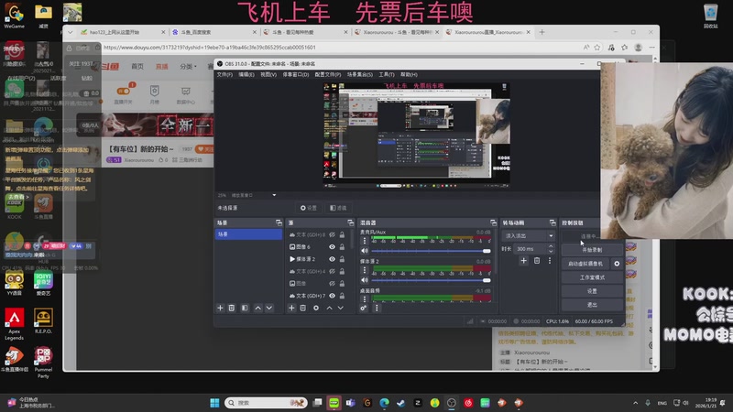
Task: Increase transition duration stepper up arrow
Action: (551, 246)
